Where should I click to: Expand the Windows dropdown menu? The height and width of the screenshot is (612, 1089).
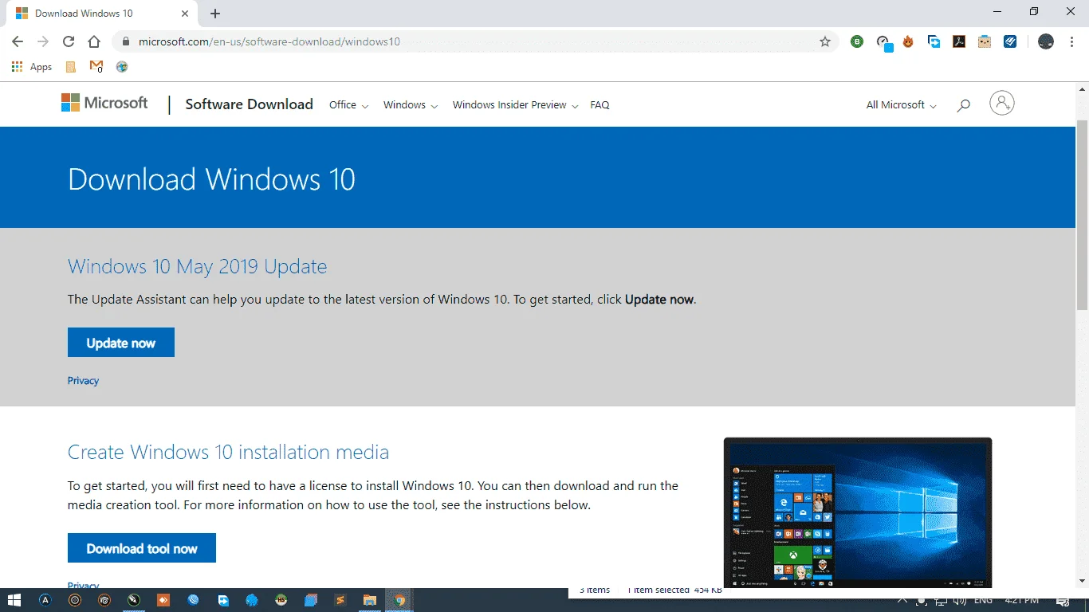point(411,105)
